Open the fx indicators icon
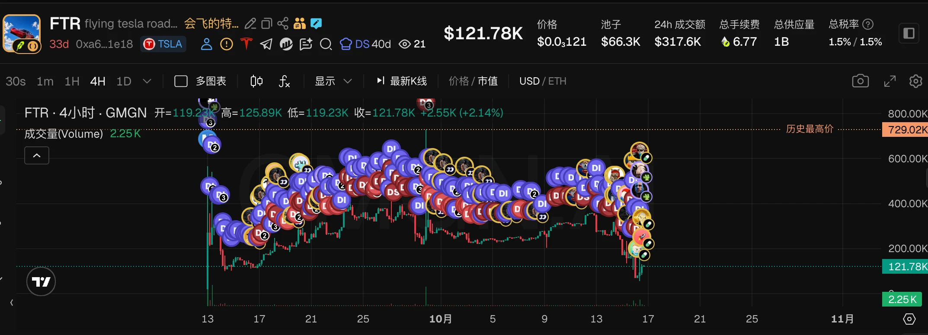Image resolution: width=928 pixels, height=335 pixels. tap(284, 81)
